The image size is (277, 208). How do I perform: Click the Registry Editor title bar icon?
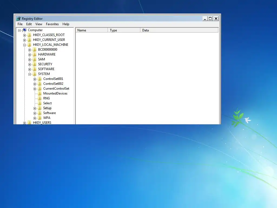(19, 19)
